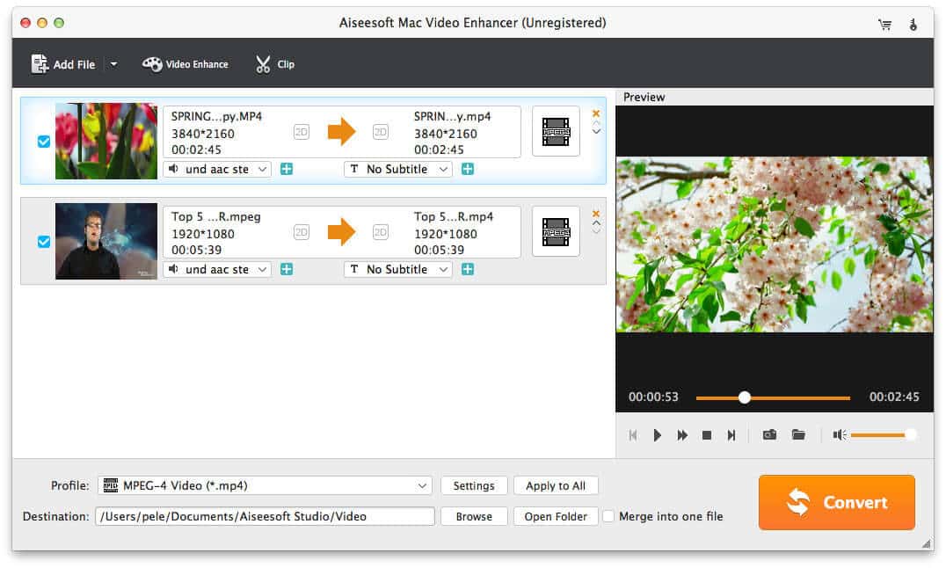Viewport: 946px width, 568px height.
Task: Open the Clip tool
Action: (274, 63)
